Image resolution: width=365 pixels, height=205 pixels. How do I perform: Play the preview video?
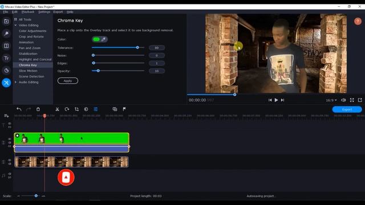point(276,100)
